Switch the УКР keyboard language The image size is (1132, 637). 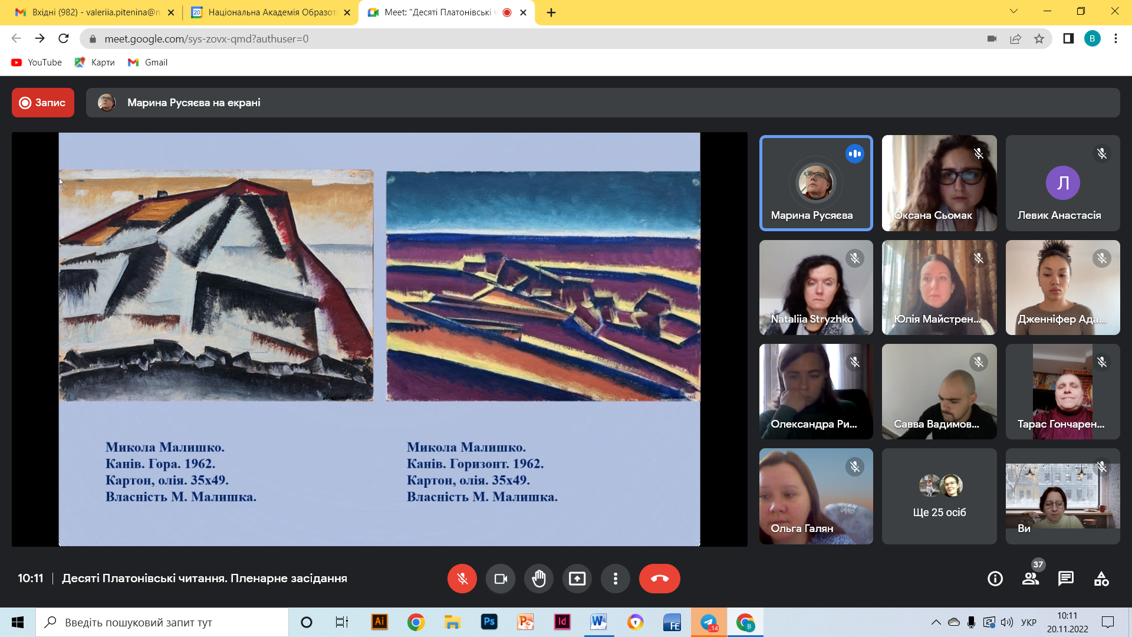click(x=1029, y=622)
